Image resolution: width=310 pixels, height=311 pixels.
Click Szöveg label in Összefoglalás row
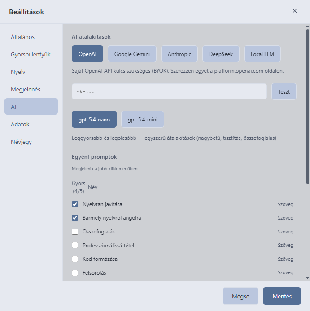285,232
